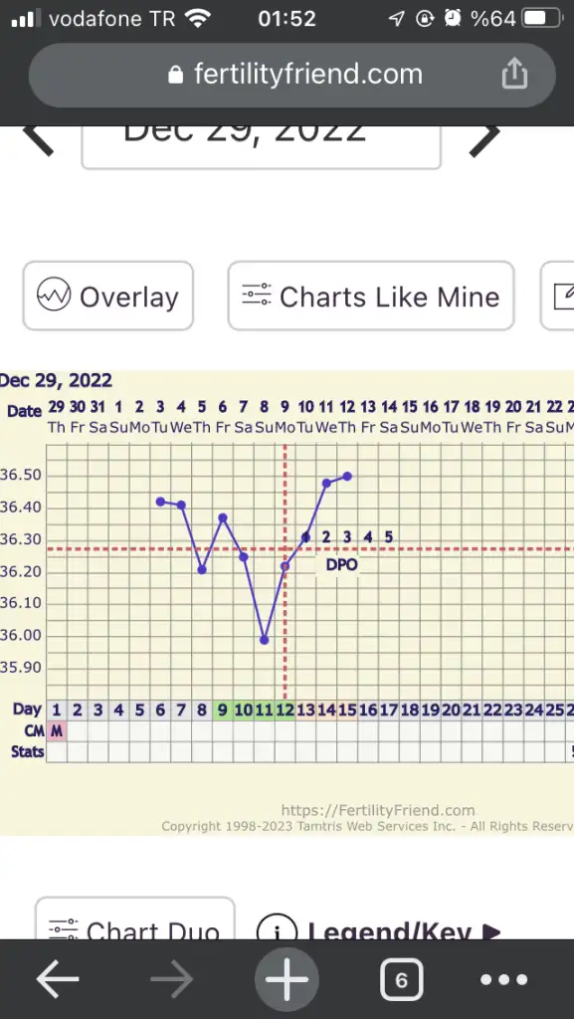Viewport: 574px width, 1019px height.
Task: Tap the fertilityfriend.com address field
Action: point(292,76)
